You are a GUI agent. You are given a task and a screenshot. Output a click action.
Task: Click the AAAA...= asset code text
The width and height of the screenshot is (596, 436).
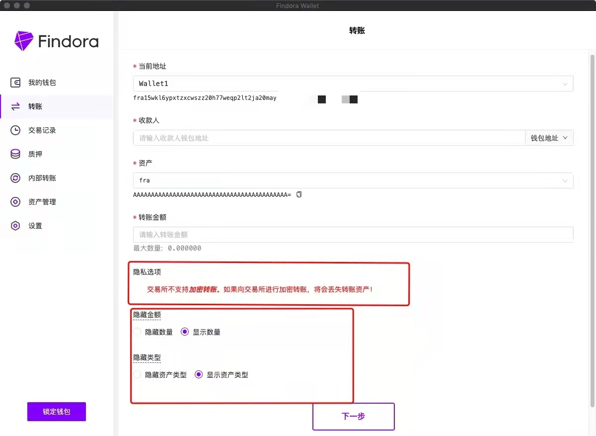point(212,194)
